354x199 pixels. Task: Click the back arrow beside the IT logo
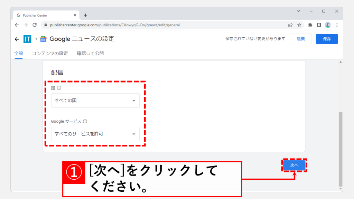[x=17, y=39]
